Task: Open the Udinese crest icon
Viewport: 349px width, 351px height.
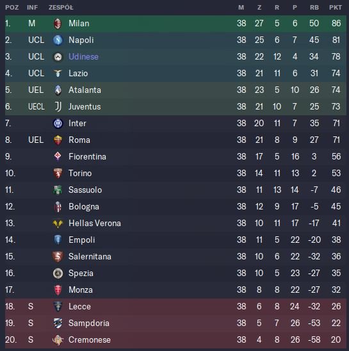Action: pos(58,57)
